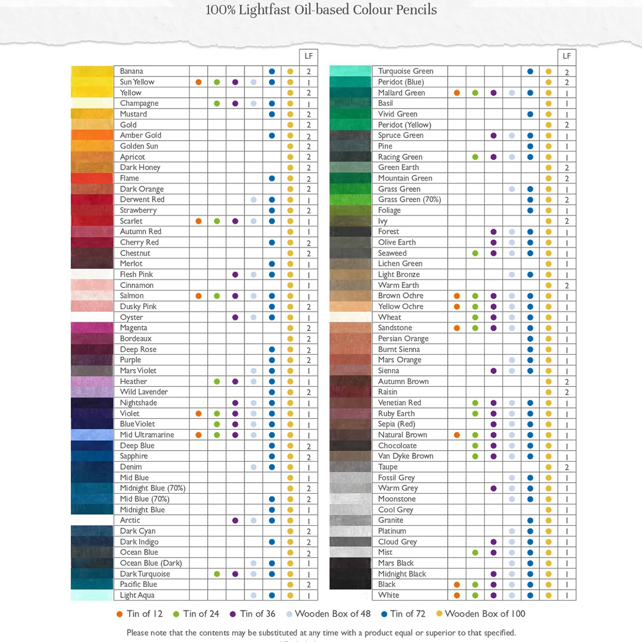The width and height of the screenshot is (642, 642).
Task: Click the purple dot in the Flesh Pink row
Action: tap(235, 274)
